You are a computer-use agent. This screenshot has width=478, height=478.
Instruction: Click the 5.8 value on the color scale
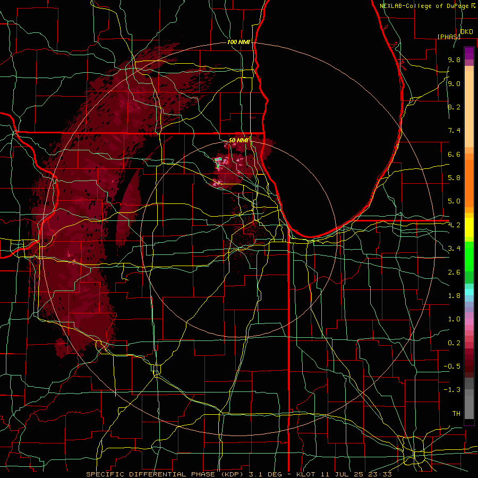pyautogui.click(x=454, y=178)
